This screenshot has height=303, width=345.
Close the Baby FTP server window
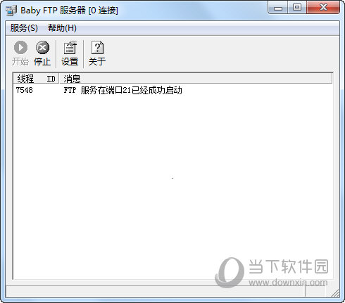coord(323,8)
